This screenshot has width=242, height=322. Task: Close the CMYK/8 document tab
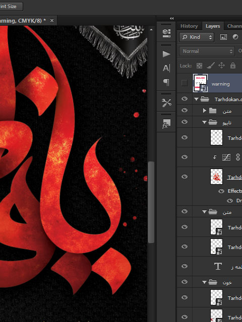point(52,21)
